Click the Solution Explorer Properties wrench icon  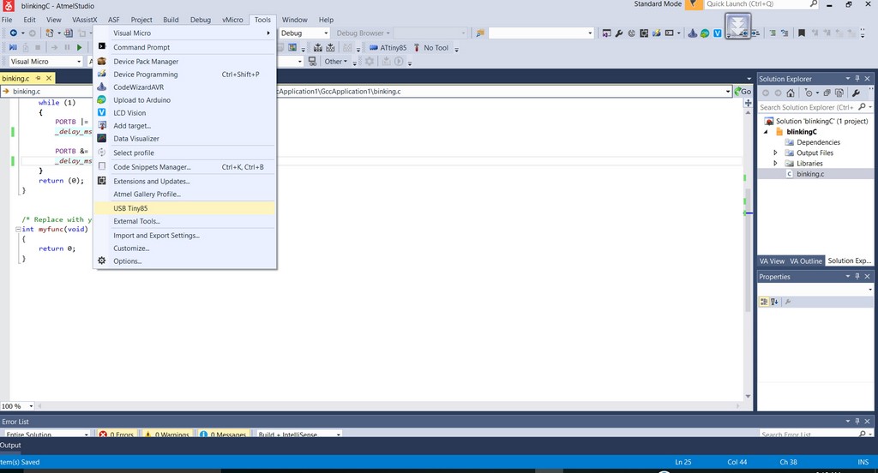pyautogui.click(x=856, y=93)
